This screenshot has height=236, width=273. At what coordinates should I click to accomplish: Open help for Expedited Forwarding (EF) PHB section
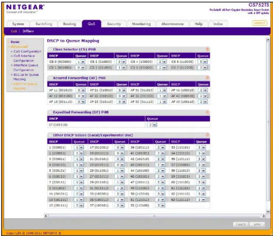pos(207,112)
